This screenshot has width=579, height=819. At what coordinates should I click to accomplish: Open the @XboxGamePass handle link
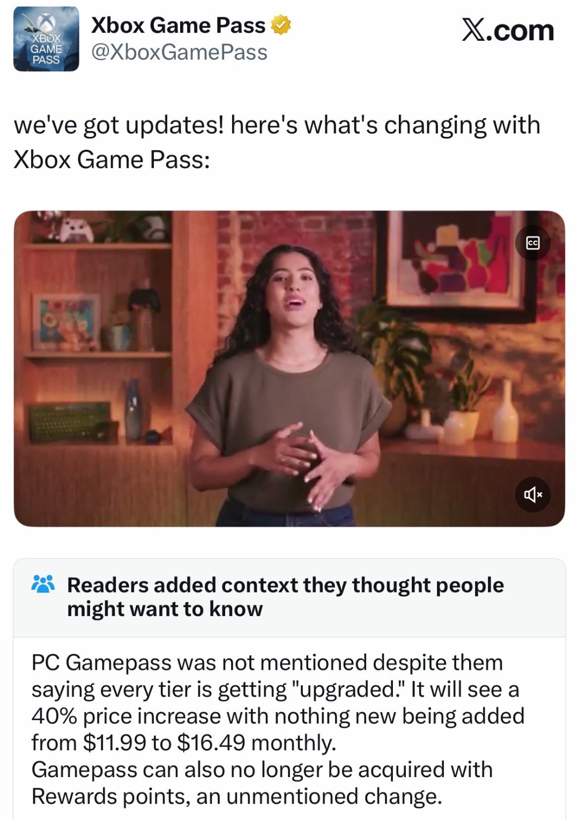[179, 53]
